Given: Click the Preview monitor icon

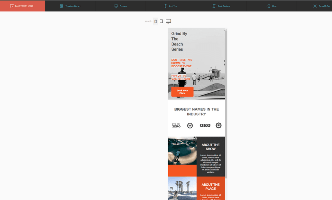Looking at the screenshot, I should 116,6.
